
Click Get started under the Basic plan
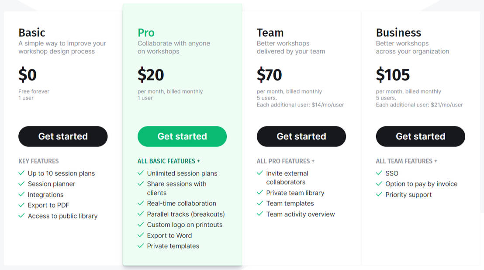(x=62, y=136)
